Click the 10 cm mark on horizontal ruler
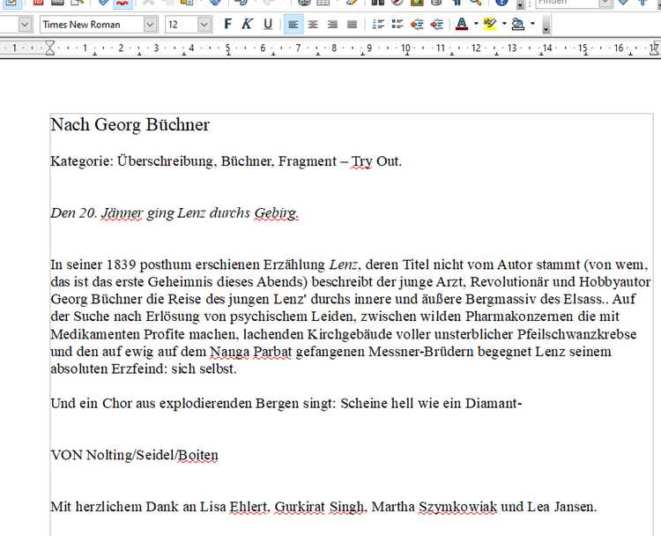Screen dimensions: 661x536 click(x=405, y=48)
